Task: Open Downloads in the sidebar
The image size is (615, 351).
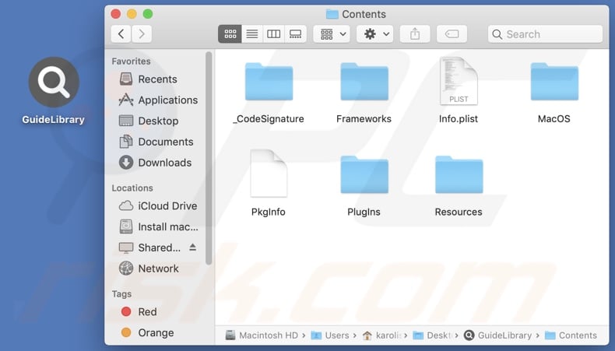Action: [x=156, y=163]
